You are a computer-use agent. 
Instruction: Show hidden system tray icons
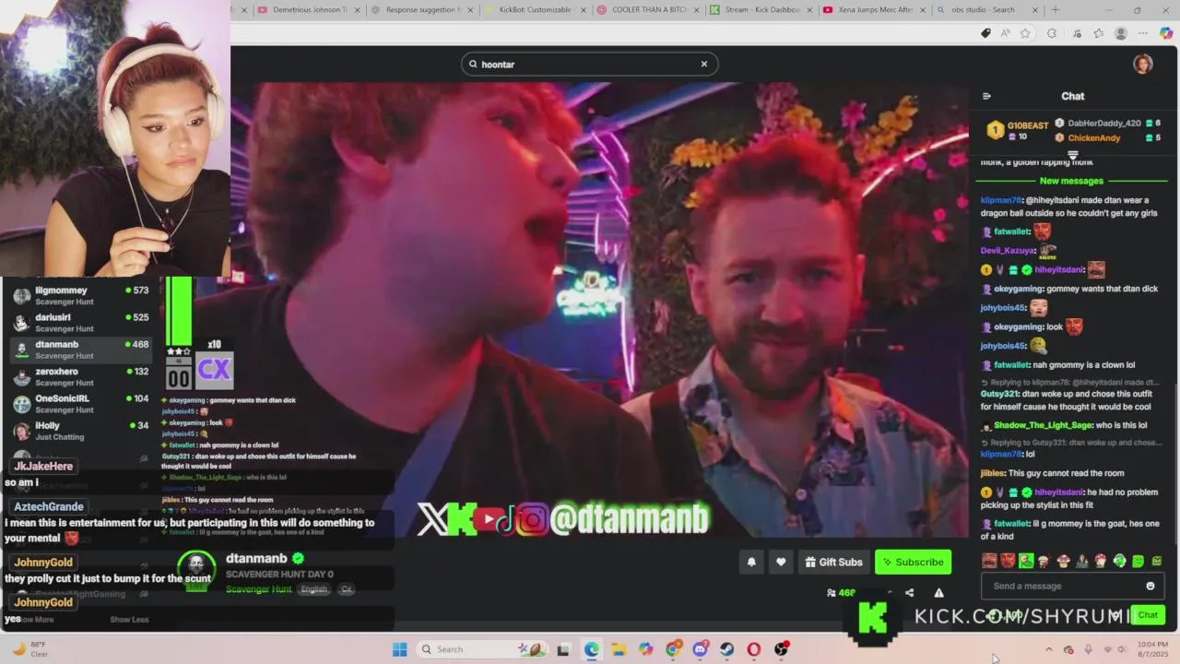pos(1048,649)
